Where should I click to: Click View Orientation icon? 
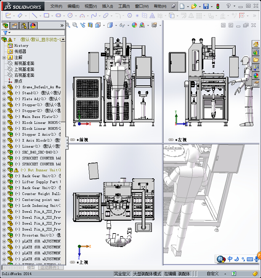(x=98, y=25)
